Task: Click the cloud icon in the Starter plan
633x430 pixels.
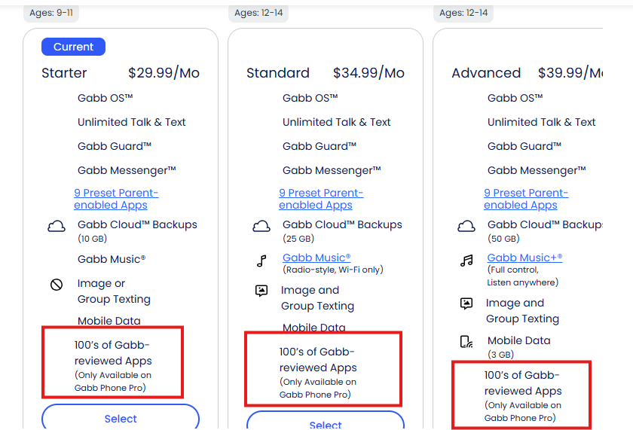Action: pos(57,227)
